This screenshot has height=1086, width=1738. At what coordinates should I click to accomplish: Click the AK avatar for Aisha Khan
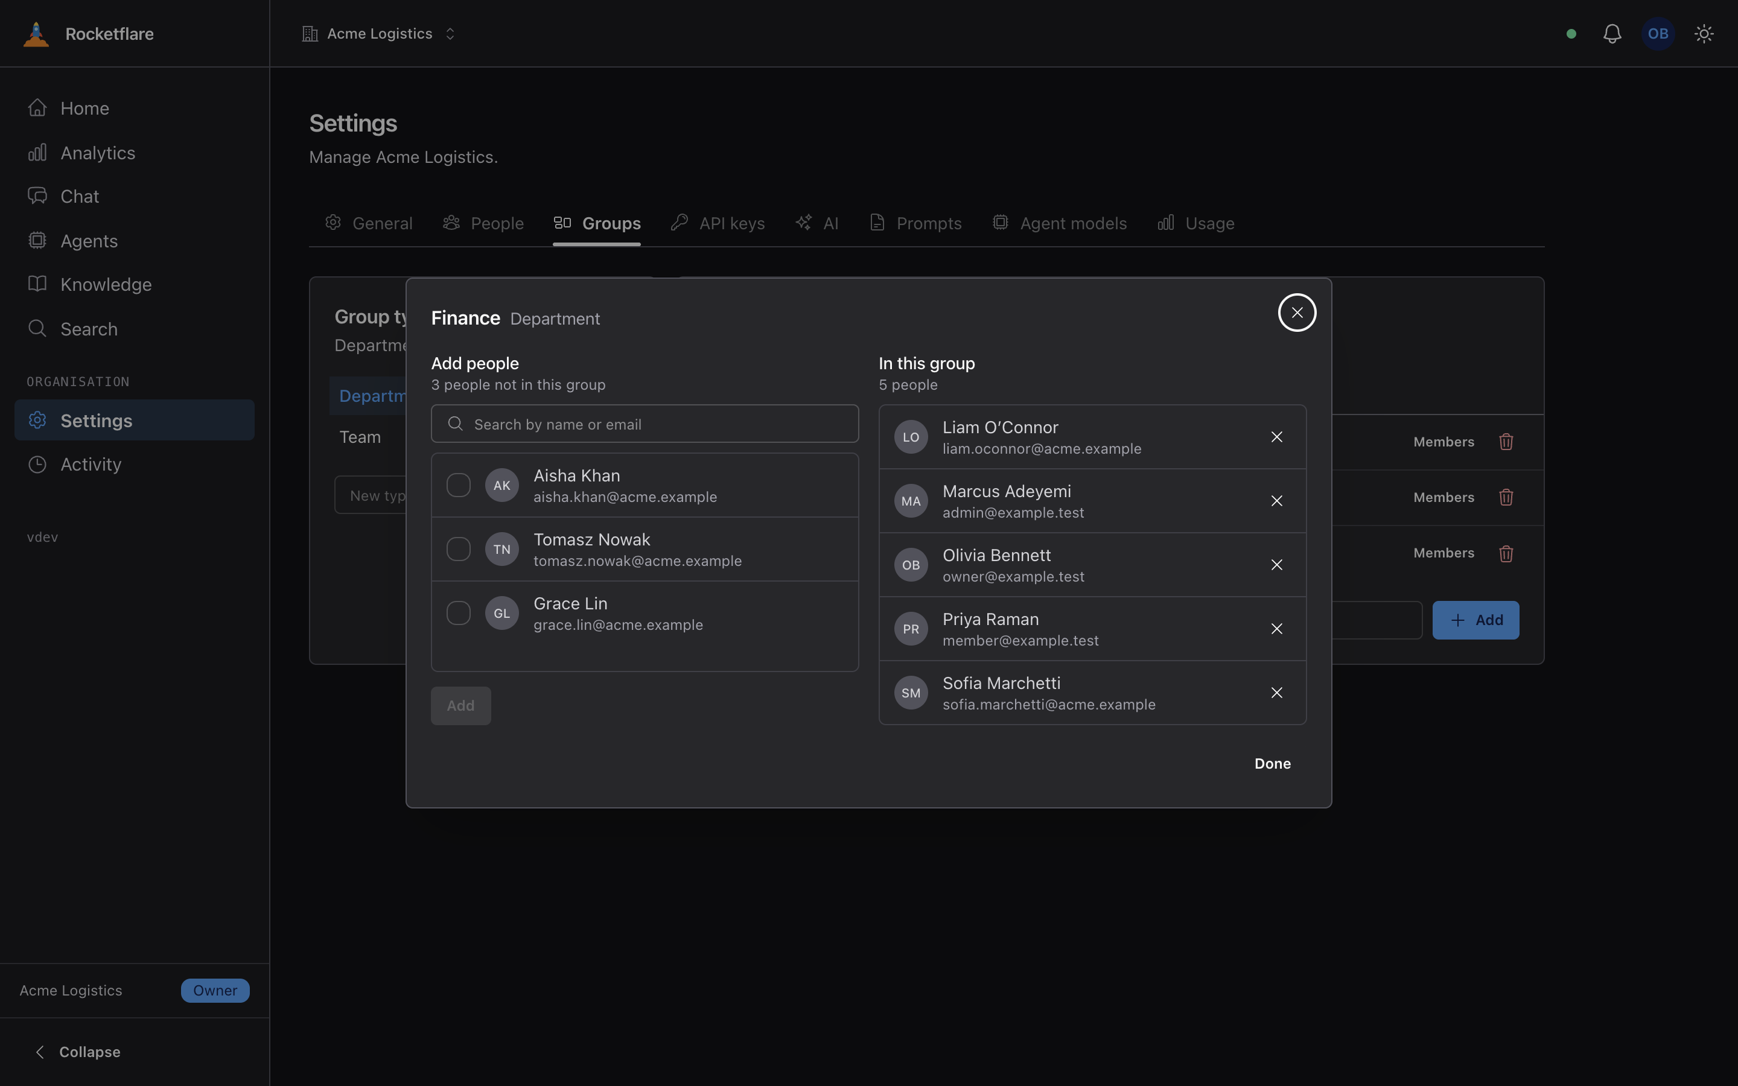(x=502, y=485)
